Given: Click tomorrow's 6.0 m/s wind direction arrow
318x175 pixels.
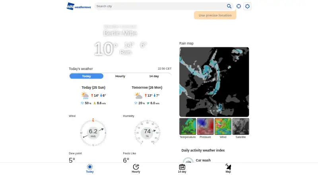Looking at the screenshot, I should coord(148,103).
